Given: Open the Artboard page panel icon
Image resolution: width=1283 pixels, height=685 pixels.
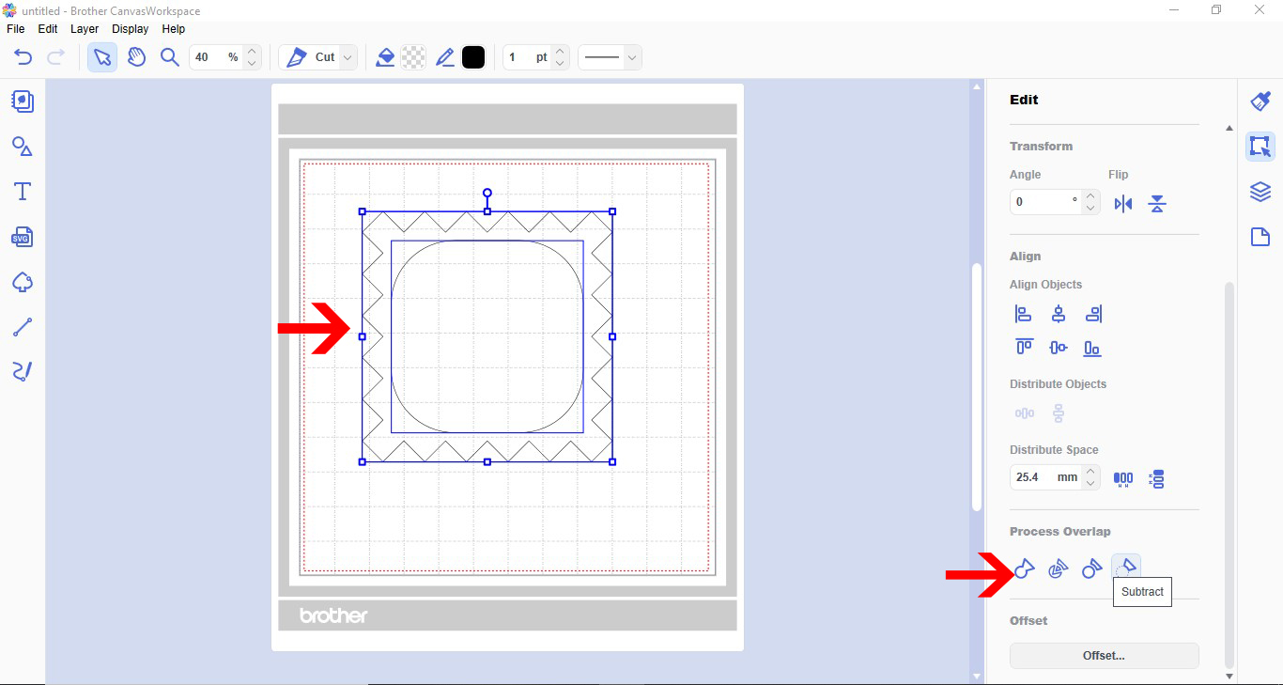Looking at the screenshot, I should (x=1260, y=237).
